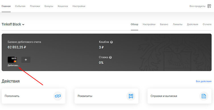214x110 pixels.
Task: Click the Кэшбэк help question icon
Action: pos(112,42)
